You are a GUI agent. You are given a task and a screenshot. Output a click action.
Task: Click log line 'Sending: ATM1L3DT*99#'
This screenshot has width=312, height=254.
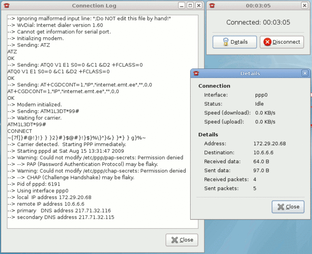pyautogui.click(x=43, y=111)
